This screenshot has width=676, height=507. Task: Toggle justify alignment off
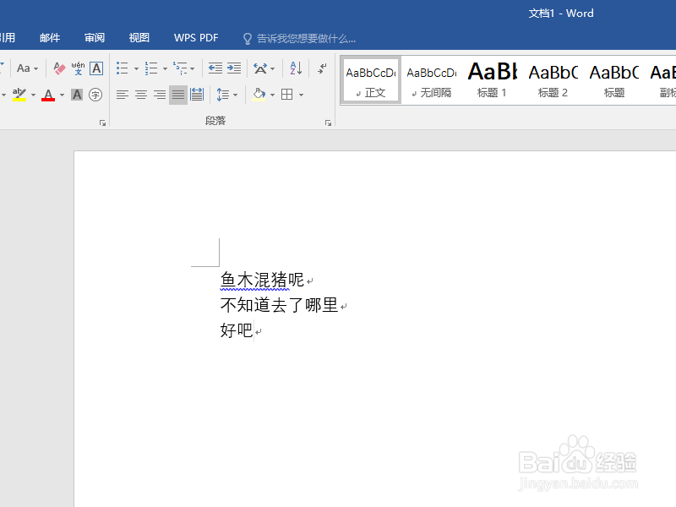pyautogui.click(x=177, y=94)
